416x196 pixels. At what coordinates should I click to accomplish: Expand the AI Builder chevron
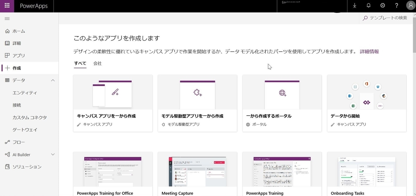pyautogui.click(x=53, y=154)
